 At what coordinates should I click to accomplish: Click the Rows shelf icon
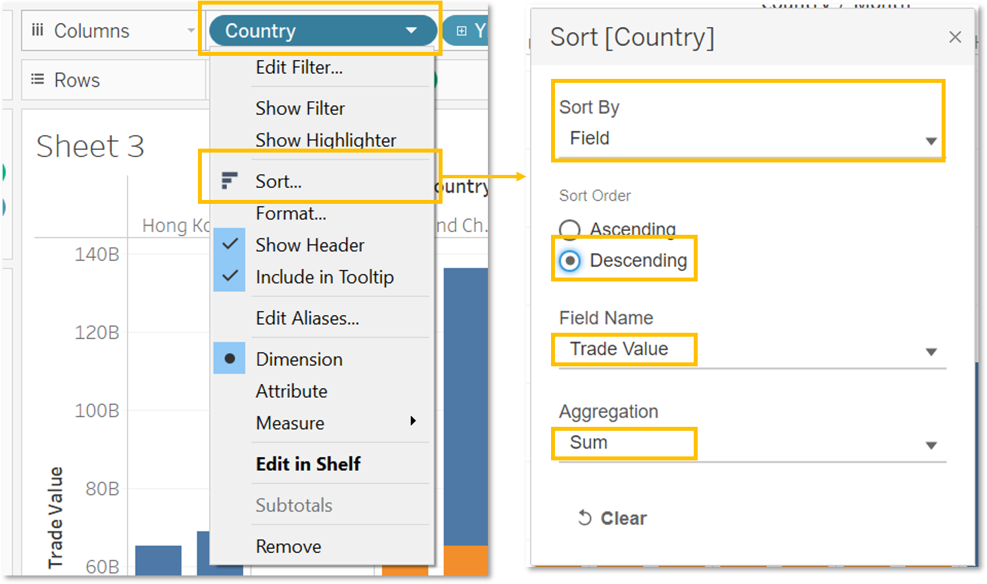37,80
